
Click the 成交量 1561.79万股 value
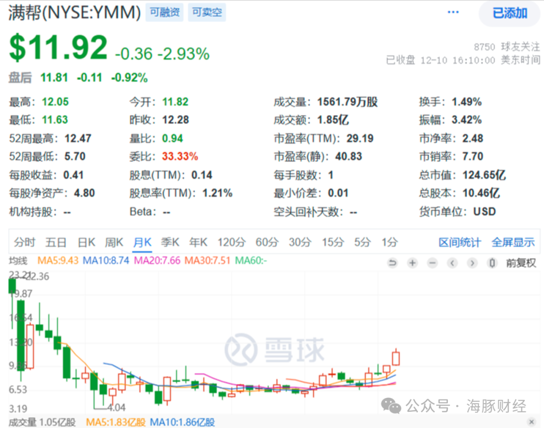coord(347,102)
